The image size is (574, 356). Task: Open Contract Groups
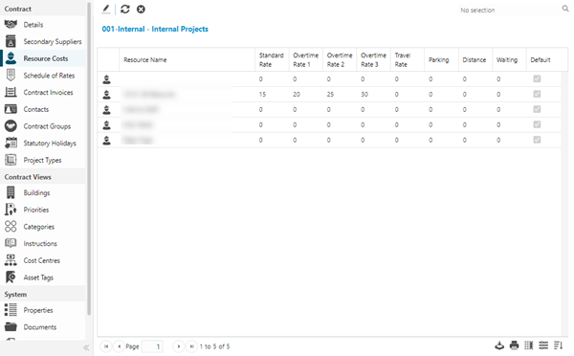47,126
